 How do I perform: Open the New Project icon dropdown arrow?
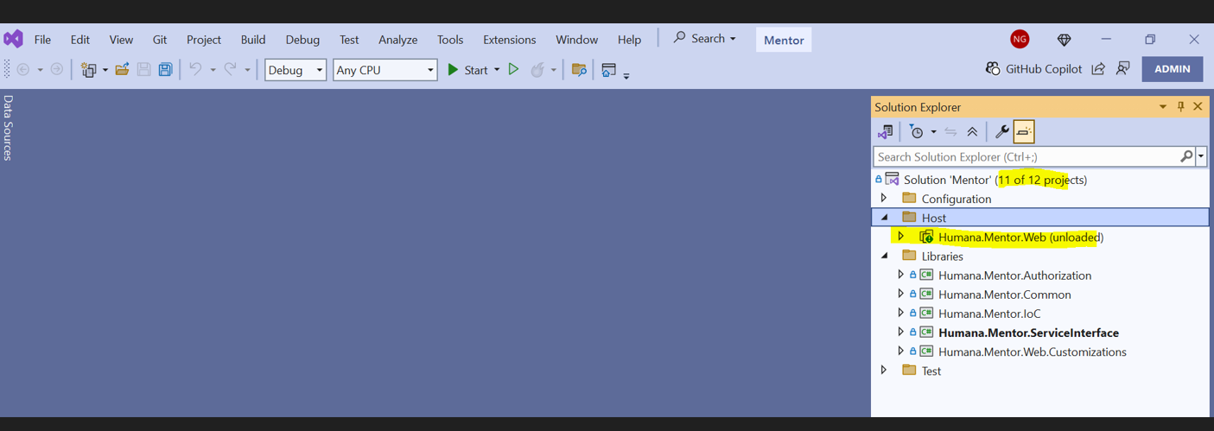pyautogui.click(x=105, y=70)
